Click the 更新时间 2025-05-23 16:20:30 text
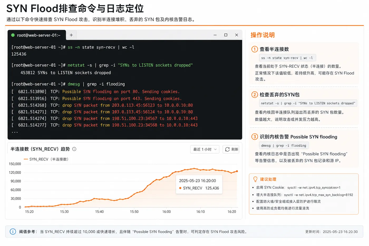The width and height of the screenshot is (369, 246). click(331, 232)
